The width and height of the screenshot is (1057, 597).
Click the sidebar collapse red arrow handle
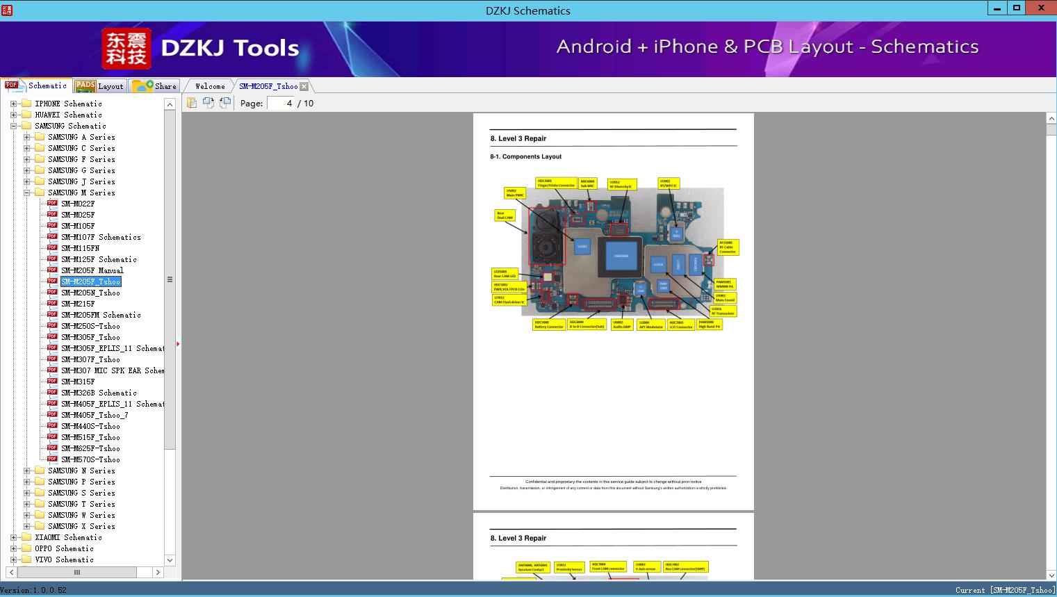pos(178,343)
